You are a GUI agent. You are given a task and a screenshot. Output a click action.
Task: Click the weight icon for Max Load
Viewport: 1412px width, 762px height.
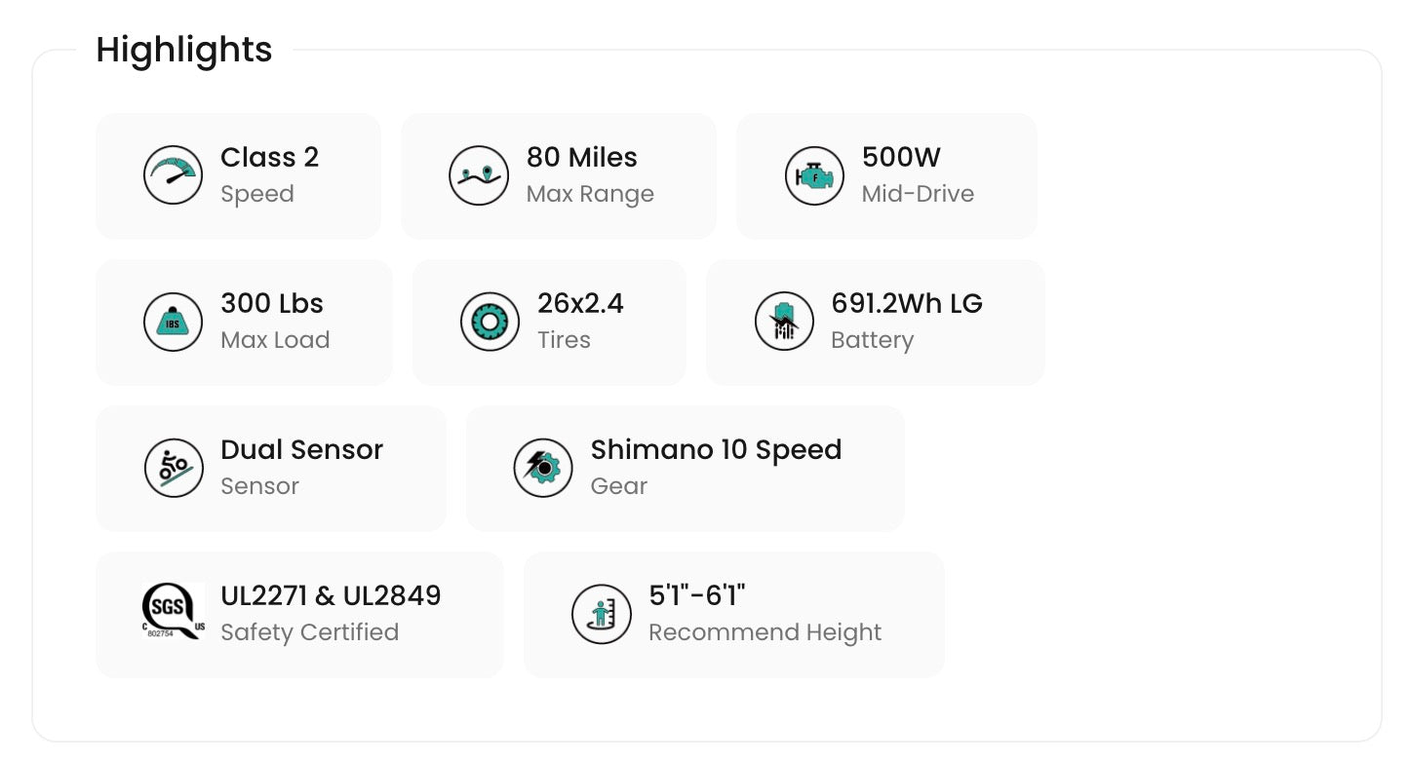pos(173,322)
